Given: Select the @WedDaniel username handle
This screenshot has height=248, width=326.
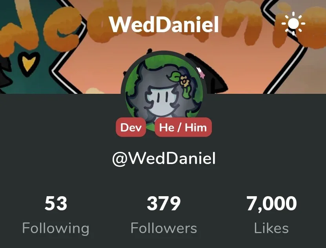Looking at the screenshot, I should coord(164,159).
